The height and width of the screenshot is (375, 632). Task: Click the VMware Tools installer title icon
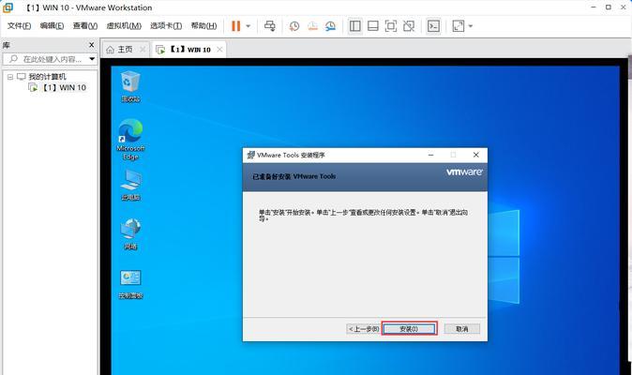point(250,155)
